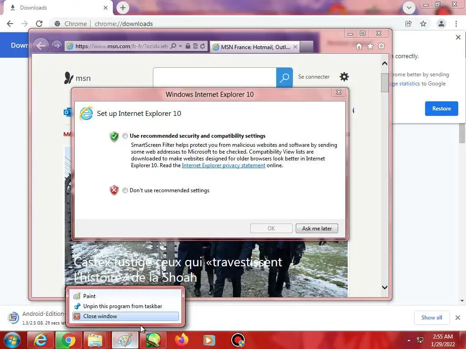Image resolution: width=466 pixels, height=349 pixels.
Task: Launch Paint from the jump list
Action: tap(126, 296)
